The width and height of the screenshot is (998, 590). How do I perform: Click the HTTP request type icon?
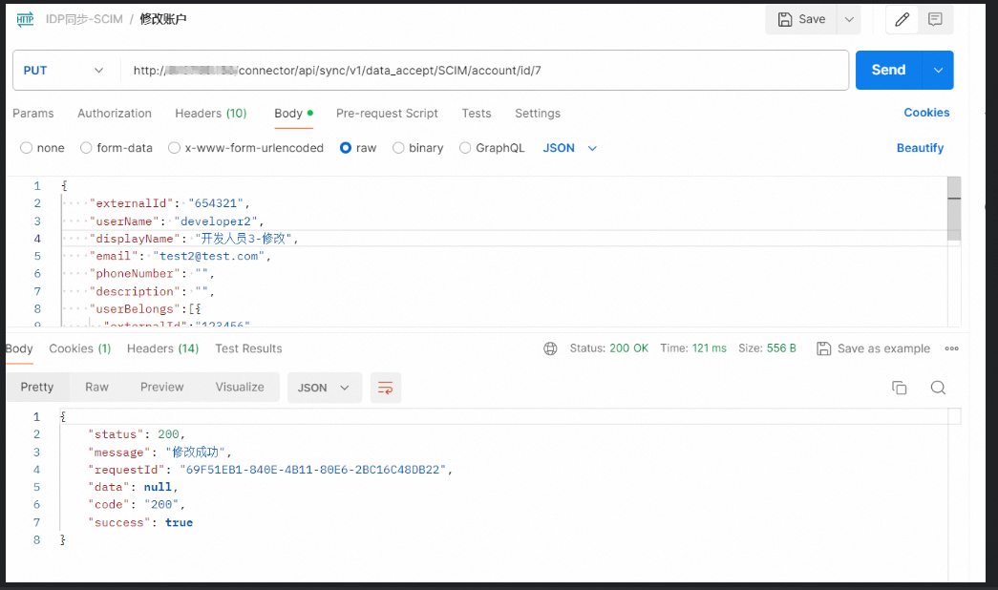click(x=25, y=19)
